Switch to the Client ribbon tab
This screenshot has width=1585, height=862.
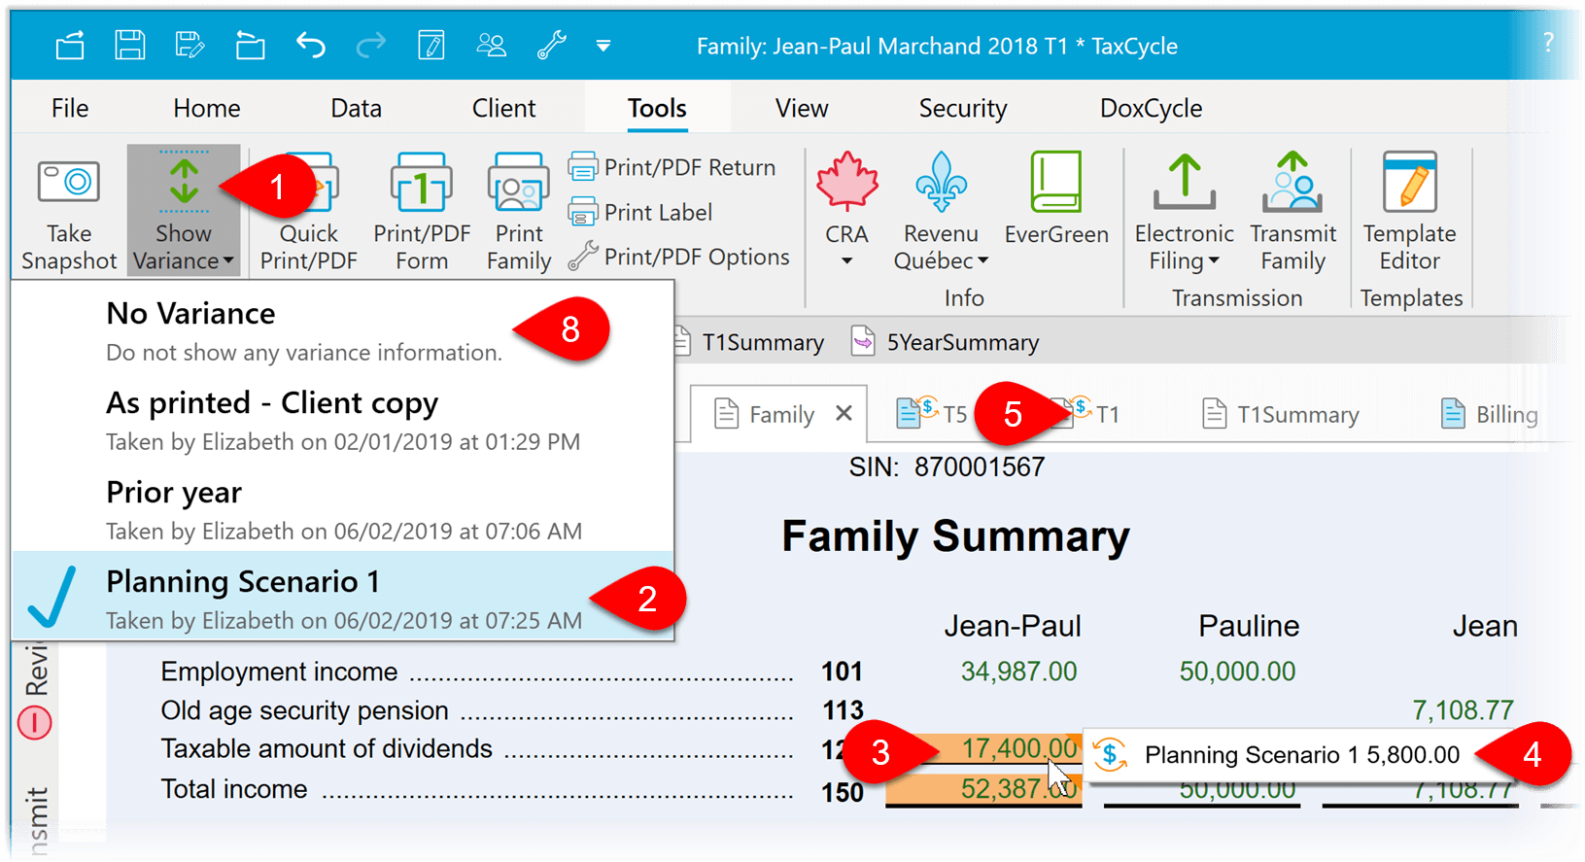(503, 108)
